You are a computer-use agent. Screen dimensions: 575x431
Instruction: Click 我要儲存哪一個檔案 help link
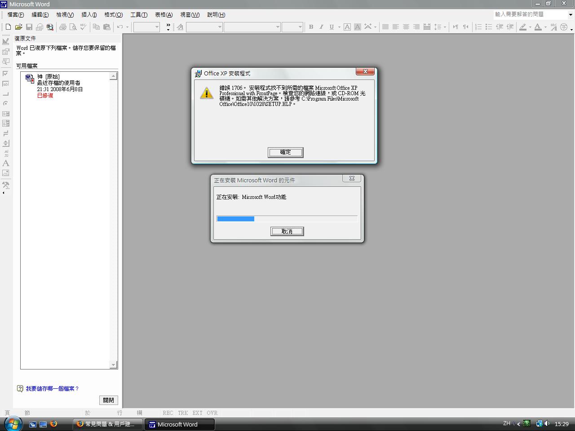point(52,389)
